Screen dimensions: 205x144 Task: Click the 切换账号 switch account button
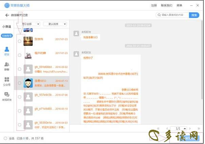tap(7, 36)
